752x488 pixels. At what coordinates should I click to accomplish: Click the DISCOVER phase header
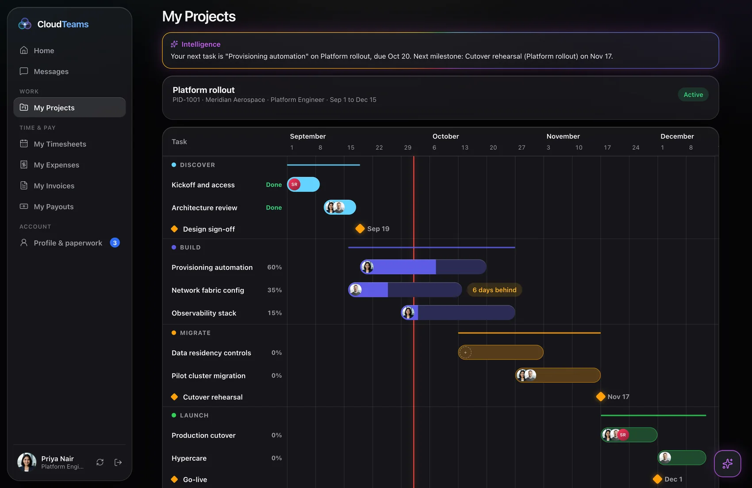(193, 165)
